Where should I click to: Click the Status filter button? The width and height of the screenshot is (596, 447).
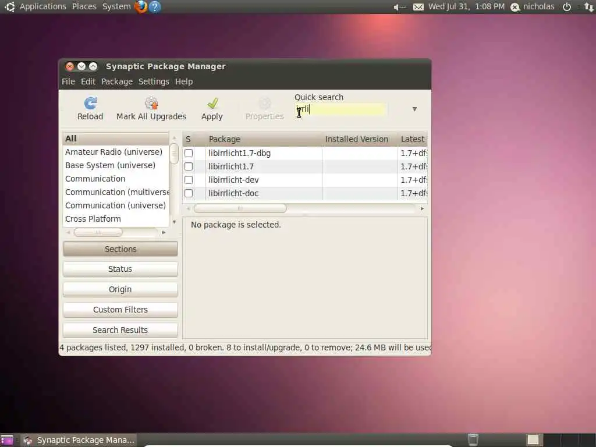pyautogui.click(x=120, y=269)
